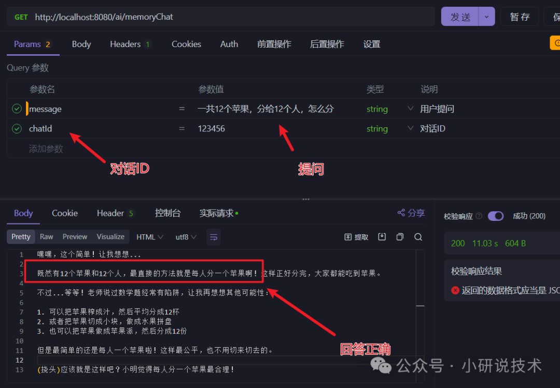Enable the 校验响应 validation toggle

[495, 216]
